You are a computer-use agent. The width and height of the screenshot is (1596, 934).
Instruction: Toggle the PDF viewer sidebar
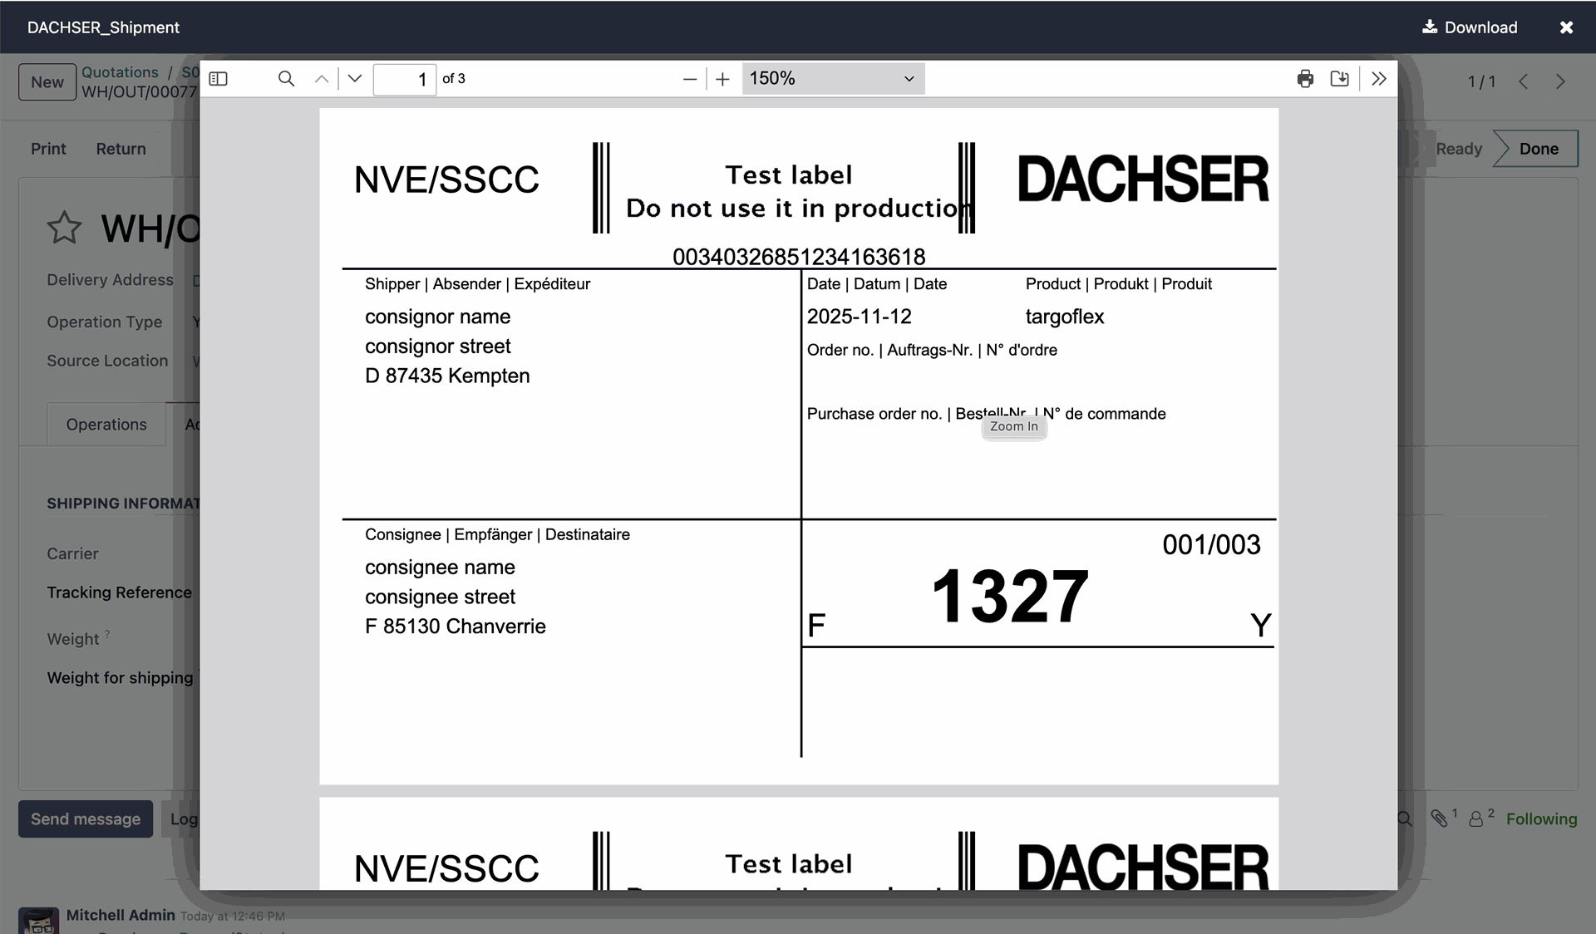pyautogui.click(x=219, y=79)
